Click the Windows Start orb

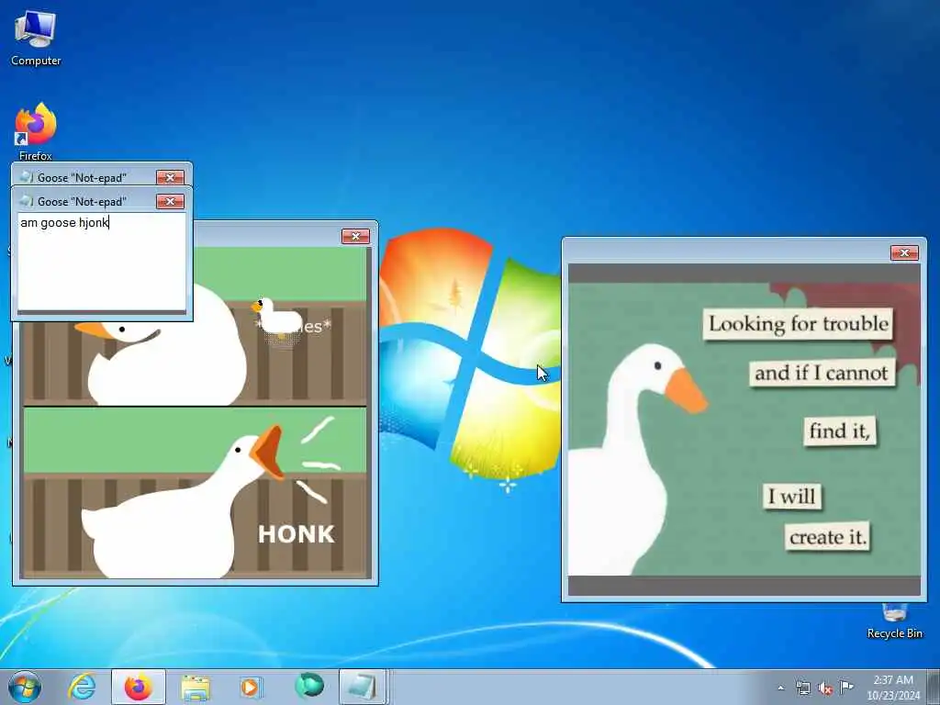(x=25, y=687)
